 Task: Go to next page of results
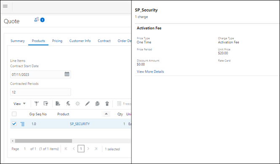[x=88, y=149]
